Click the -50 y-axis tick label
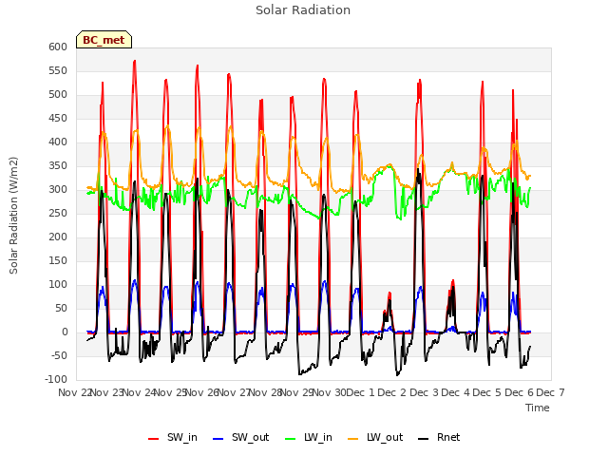Image resolution: width=608 pixels, height=456 pixels. pyautogui.click(x=59, y=356)
